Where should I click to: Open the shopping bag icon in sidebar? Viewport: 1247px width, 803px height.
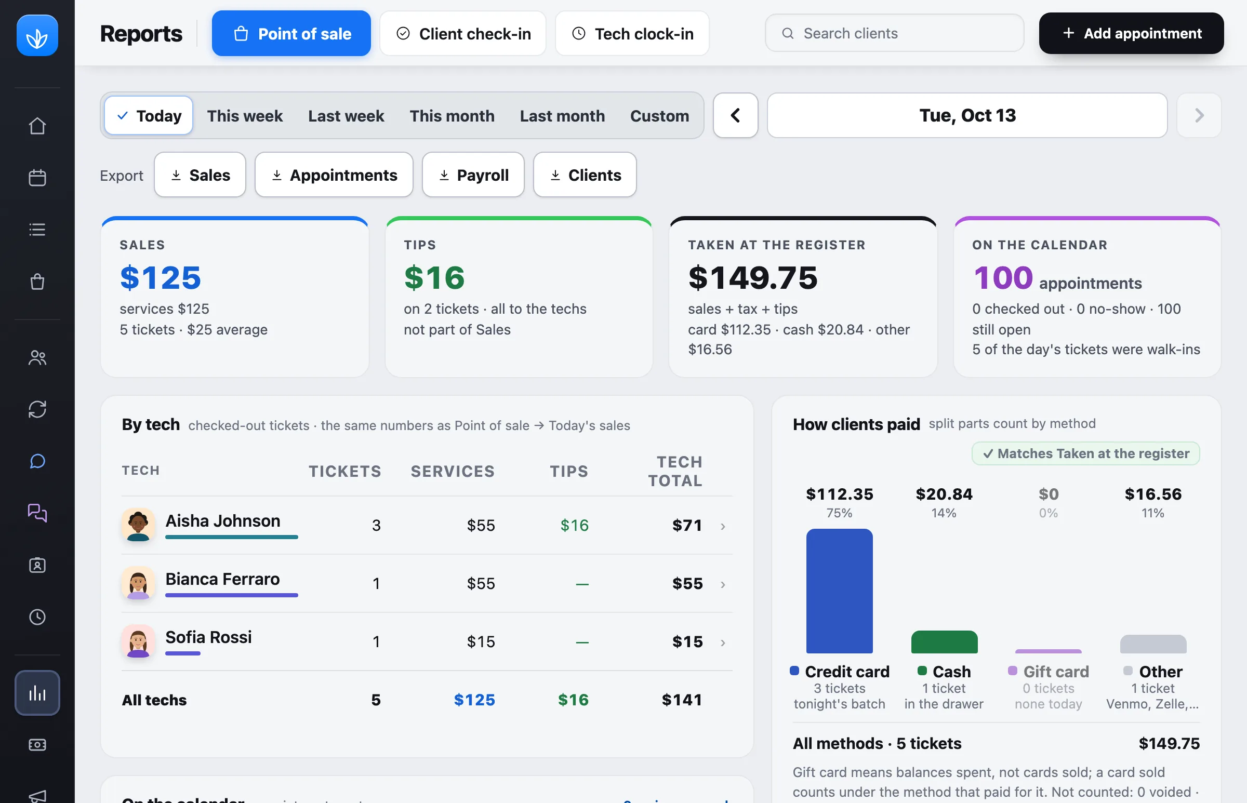[37, 282]
